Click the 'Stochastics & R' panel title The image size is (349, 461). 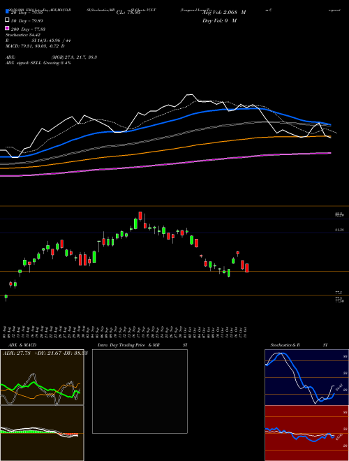pyautogui.click(x=285, y=345)
